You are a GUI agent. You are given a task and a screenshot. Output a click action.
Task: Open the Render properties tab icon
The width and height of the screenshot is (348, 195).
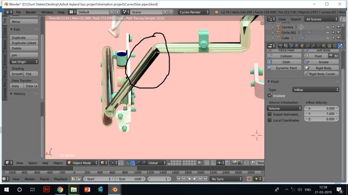(x=280, y=46)
